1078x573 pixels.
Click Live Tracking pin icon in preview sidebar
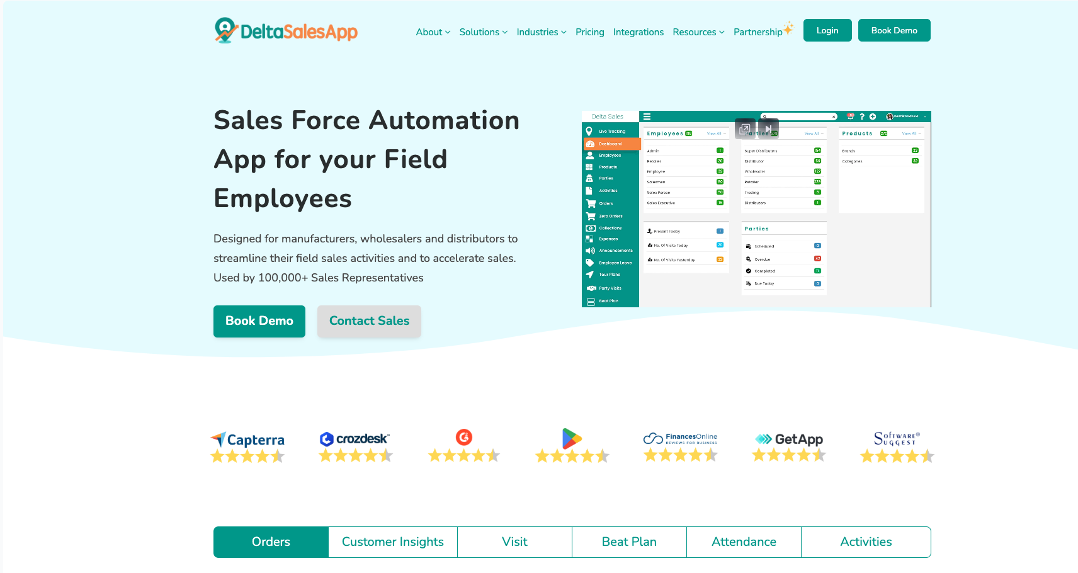589,131
